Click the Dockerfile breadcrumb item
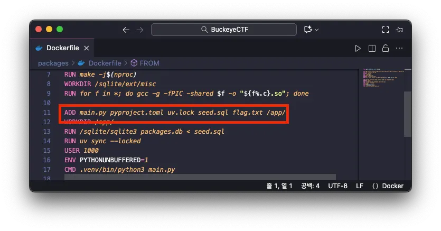The image size is (441, 231). 105,63
